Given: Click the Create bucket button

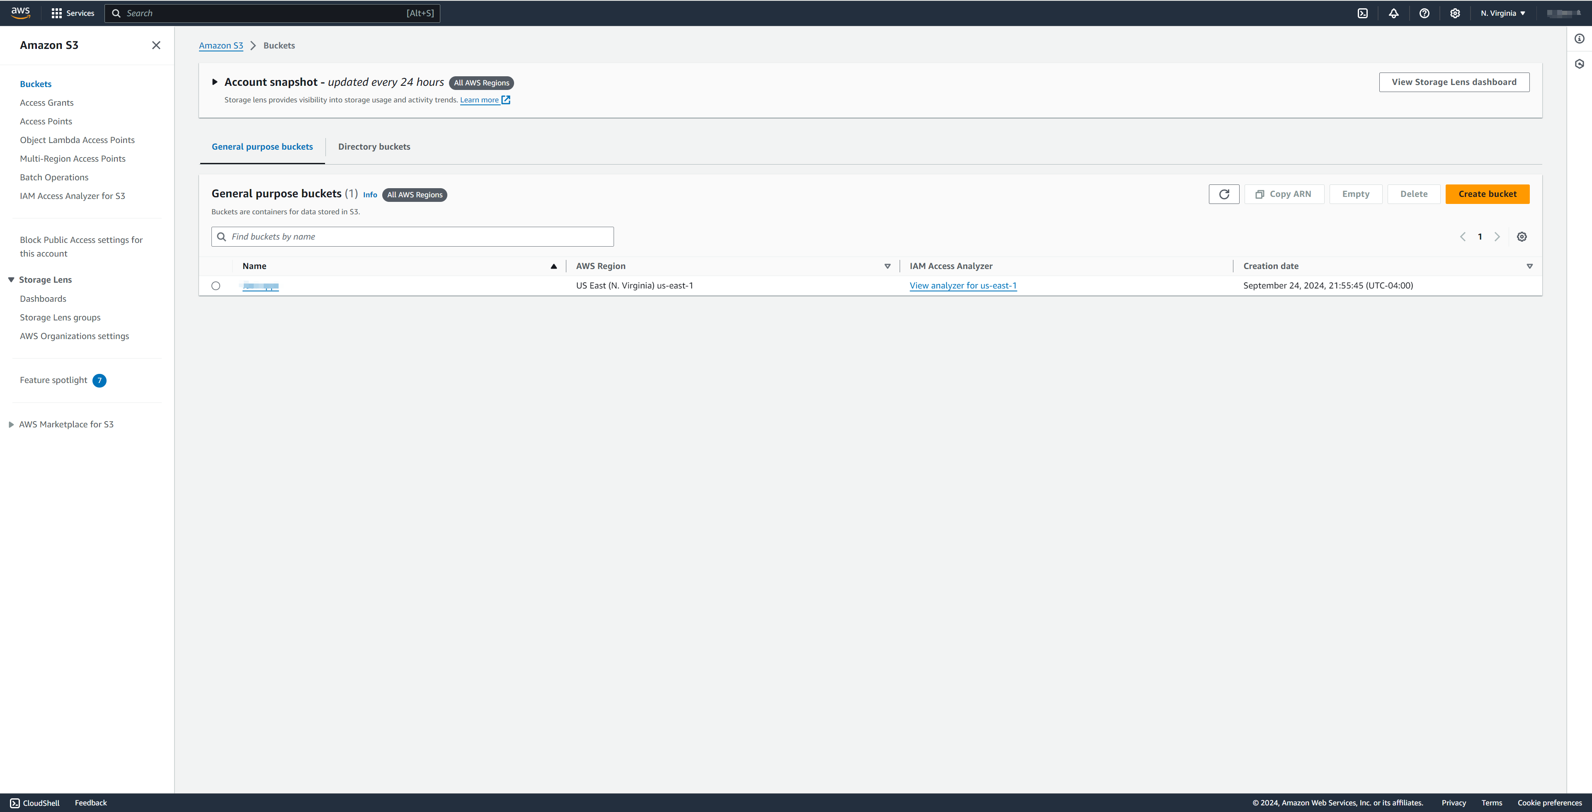Looking at the screenshot, I should point(1487,194).
